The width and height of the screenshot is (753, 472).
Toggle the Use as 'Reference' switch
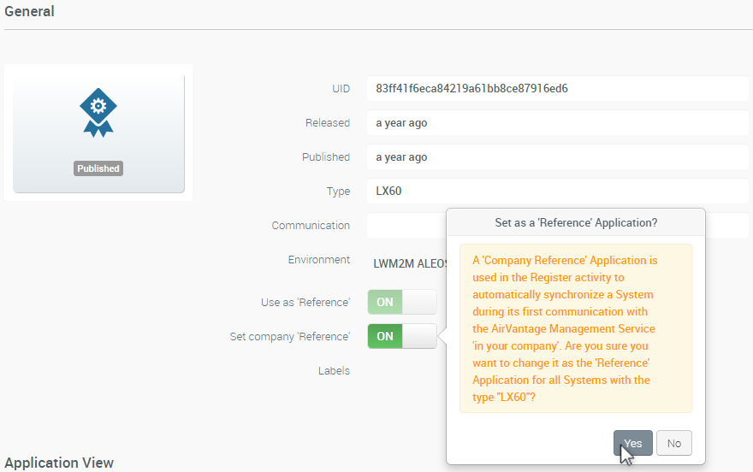coord(401,302)
